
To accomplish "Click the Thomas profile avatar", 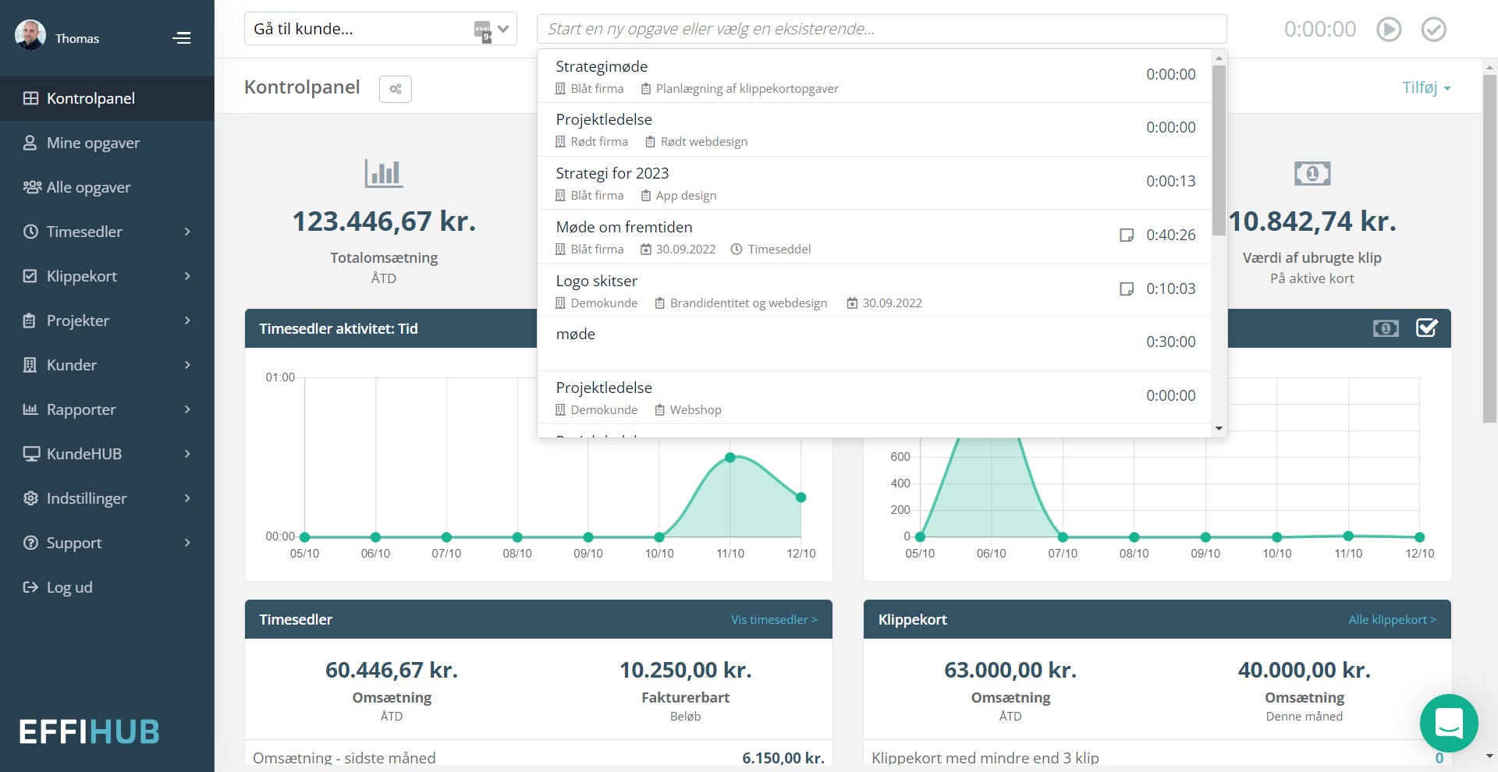I will 30,35.
